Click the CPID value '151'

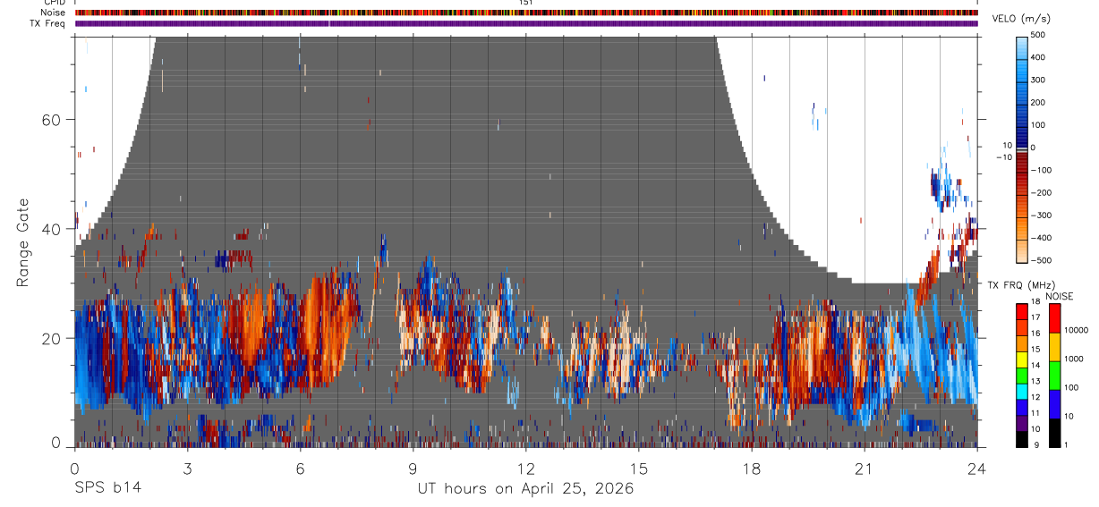click(525, 3)
